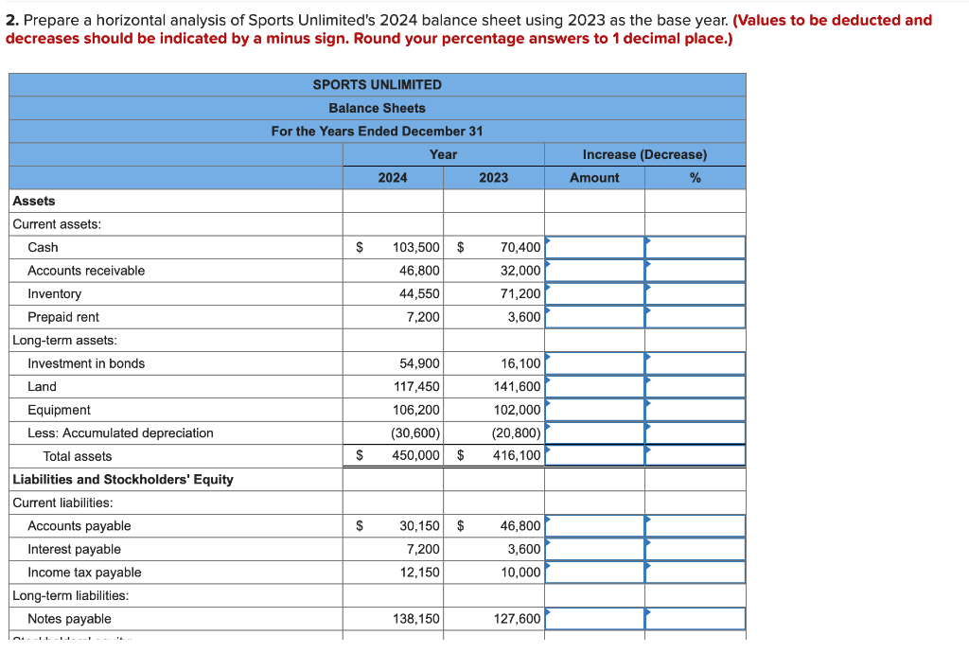
Task: Focus Prepaid rent percentage input
Action: pyautogui.click(x=696, y=317)
